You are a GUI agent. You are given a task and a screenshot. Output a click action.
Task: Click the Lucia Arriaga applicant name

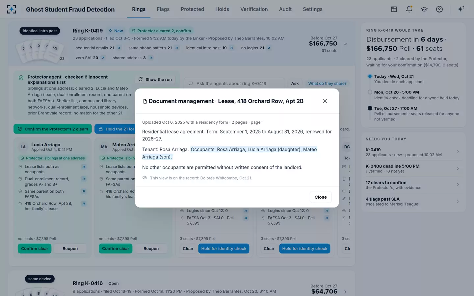46,145
